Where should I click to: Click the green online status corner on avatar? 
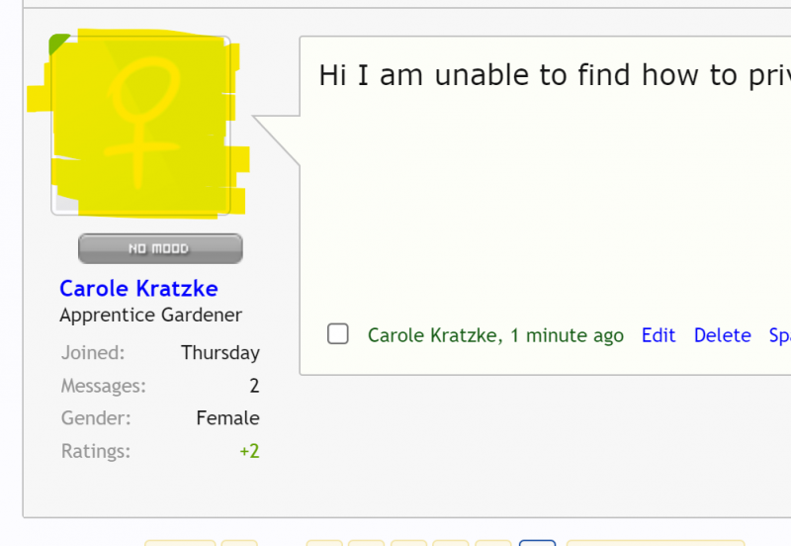[58, 44]
